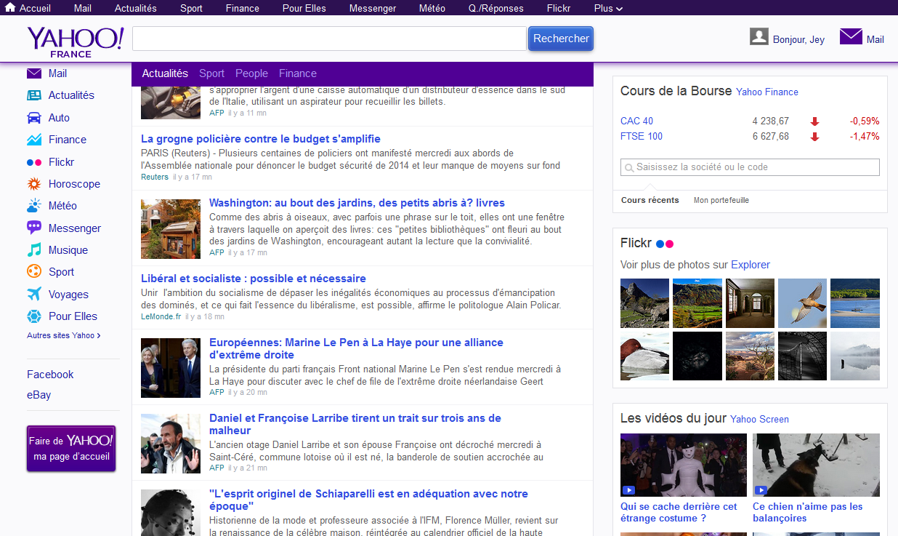This screenshot has width=898, height=536.
Task: Open the Flickr red canyon landscape photo
Action: 750,356
